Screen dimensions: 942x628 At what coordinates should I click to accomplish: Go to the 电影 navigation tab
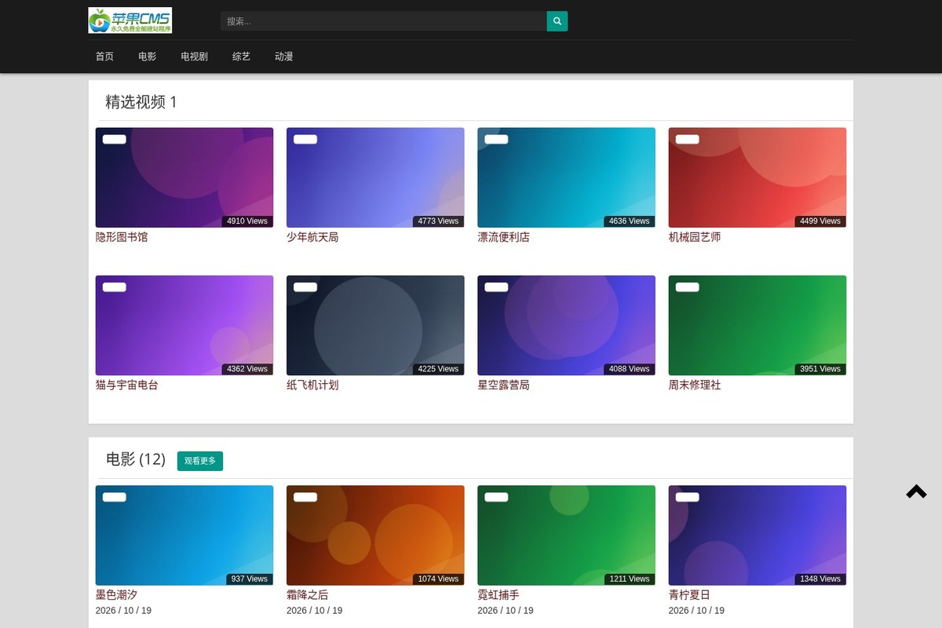click(147, 57)
